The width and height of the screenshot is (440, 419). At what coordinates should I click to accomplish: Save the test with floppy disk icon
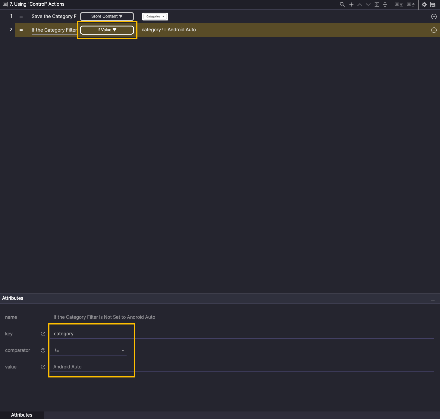(433, 5)
